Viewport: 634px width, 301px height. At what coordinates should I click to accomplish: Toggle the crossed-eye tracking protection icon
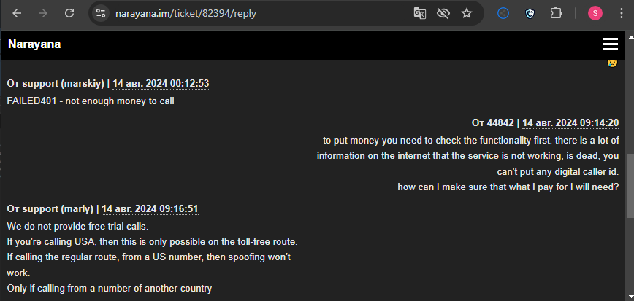[x=443, y=13]
